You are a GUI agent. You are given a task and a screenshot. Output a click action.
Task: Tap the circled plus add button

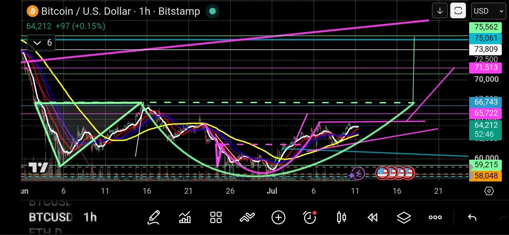click(278, 218)
